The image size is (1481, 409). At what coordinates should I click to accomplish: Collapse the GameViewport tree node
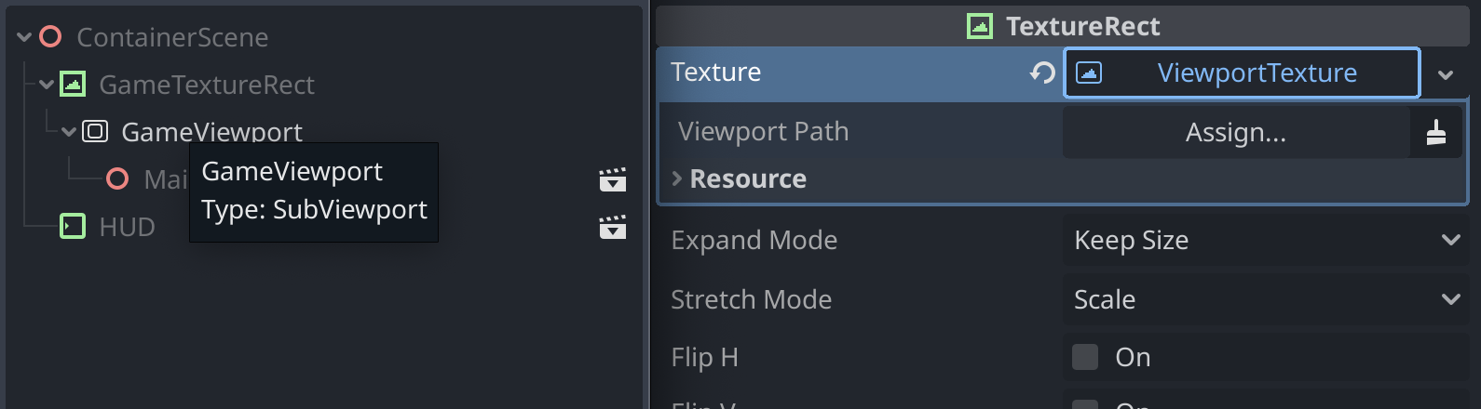69,132
